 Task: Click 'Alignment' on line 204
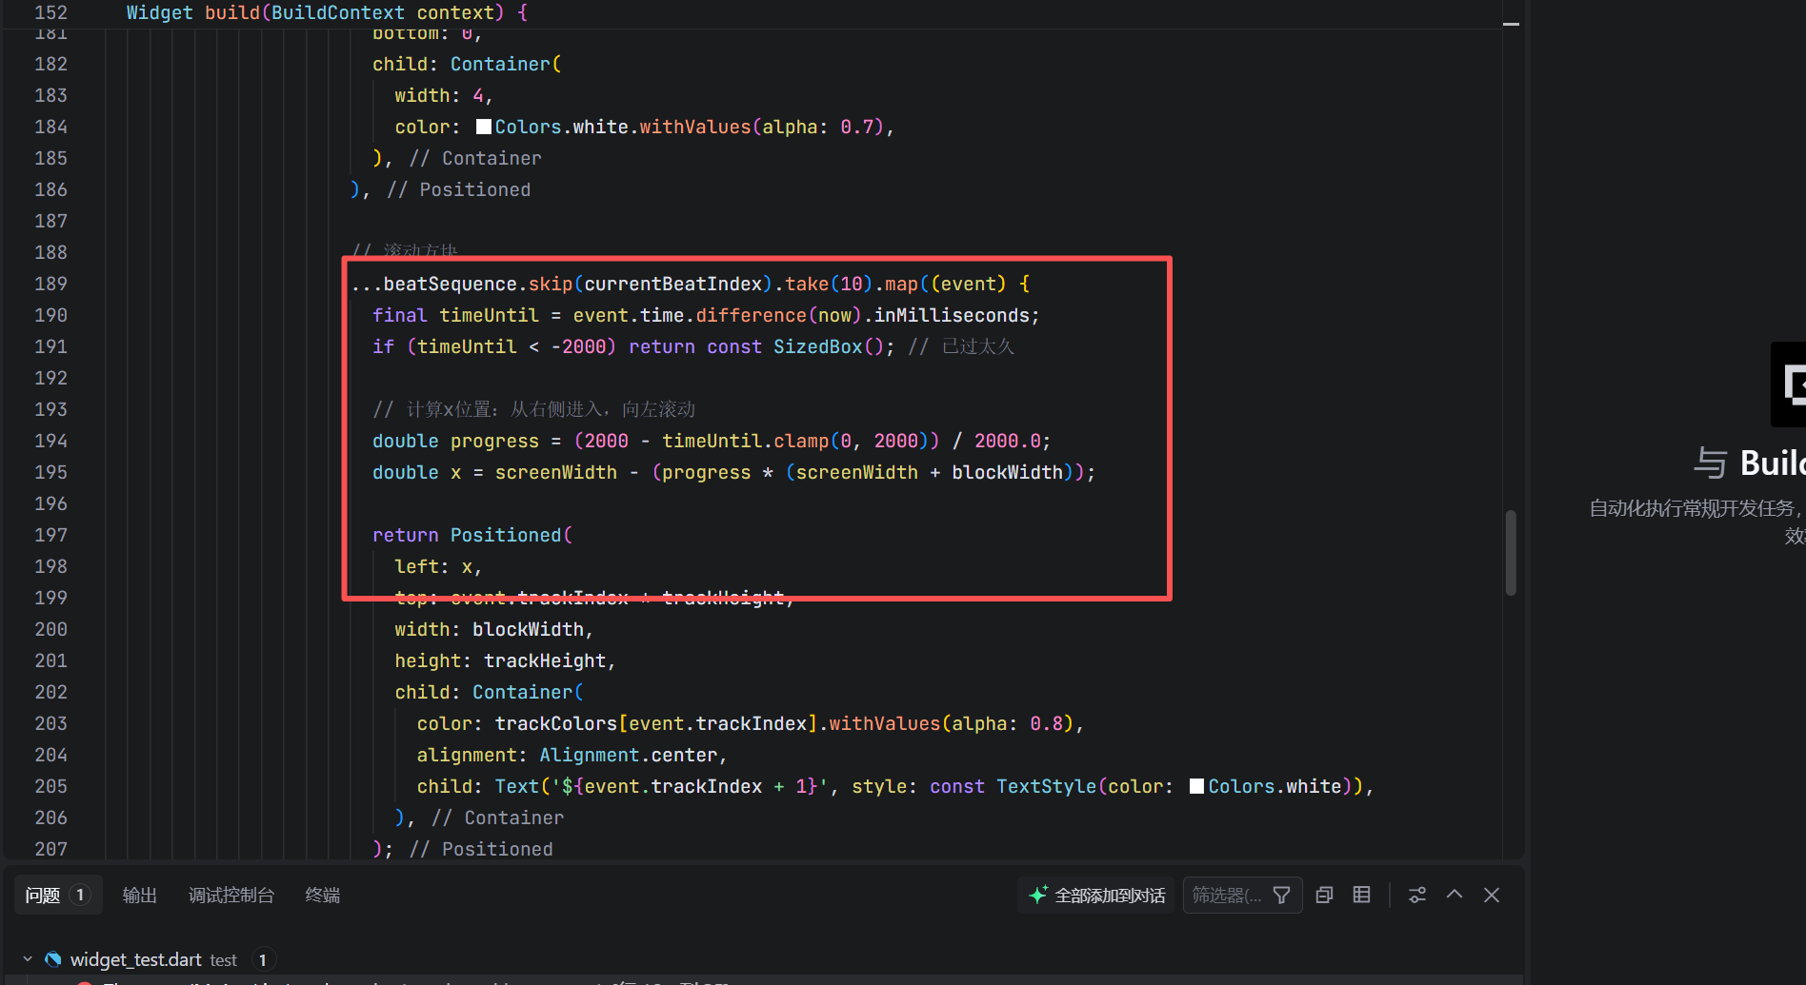pos(590,755)
